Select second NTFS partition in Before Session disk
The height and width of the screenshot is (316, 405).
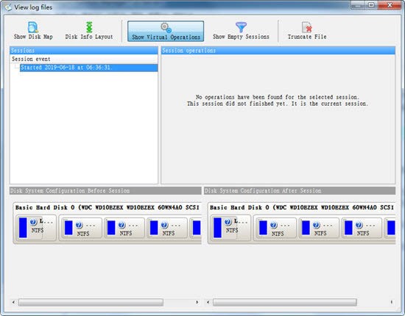coord(81,228)
